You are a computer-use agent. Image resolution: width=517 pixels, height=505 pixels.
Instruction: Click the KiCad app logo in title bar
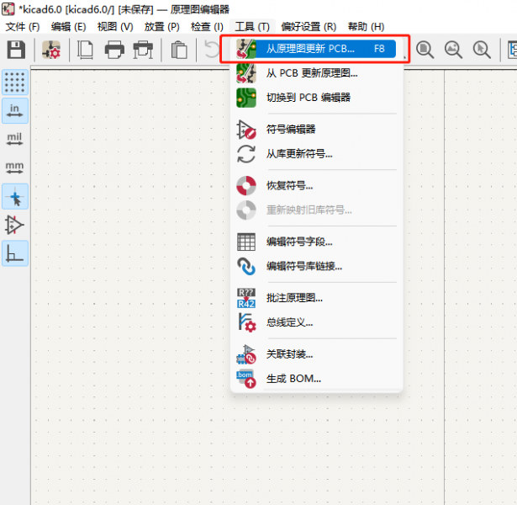pos(8,9)
